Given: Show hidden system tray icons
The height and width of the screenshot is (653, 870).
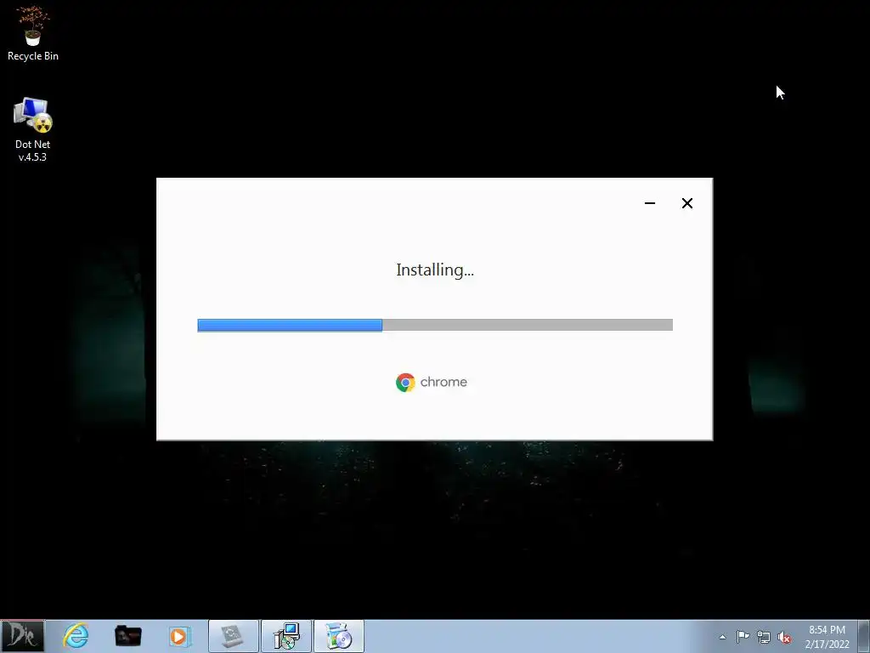Looking at the screenshot, I should (722, 637).
